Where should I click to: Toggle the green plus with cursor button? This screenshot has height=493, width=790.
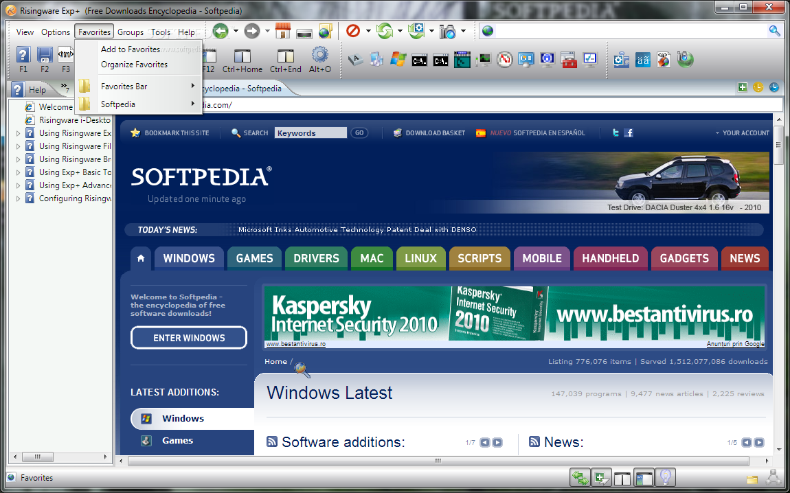[601, 477]
